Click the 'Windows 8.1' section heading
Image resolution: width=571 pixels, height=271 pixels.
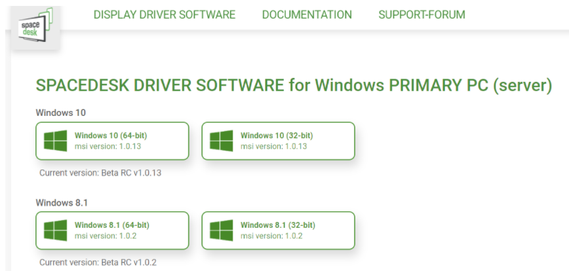[x=62, y=203]
